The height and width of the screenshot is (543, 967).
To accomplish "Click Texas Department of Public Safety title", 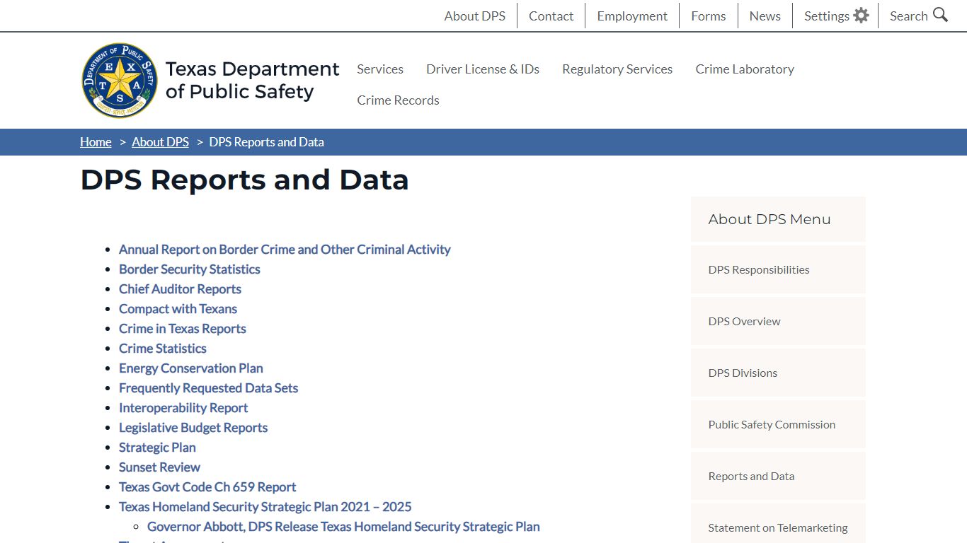I will tap(252, 80).
